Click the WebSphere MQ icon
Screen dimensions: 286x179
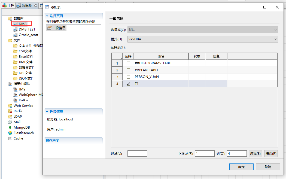pyautogui.click(x=15, y=95)
